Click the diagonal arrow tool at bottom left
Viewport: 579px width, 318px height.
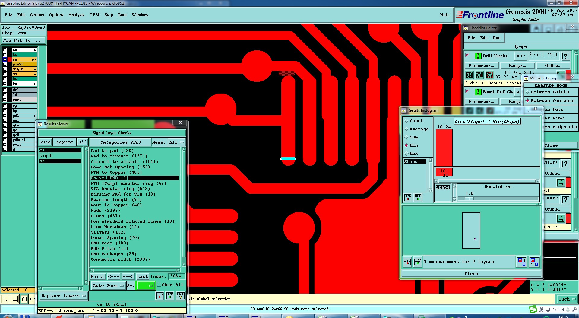tap(5, 299)
